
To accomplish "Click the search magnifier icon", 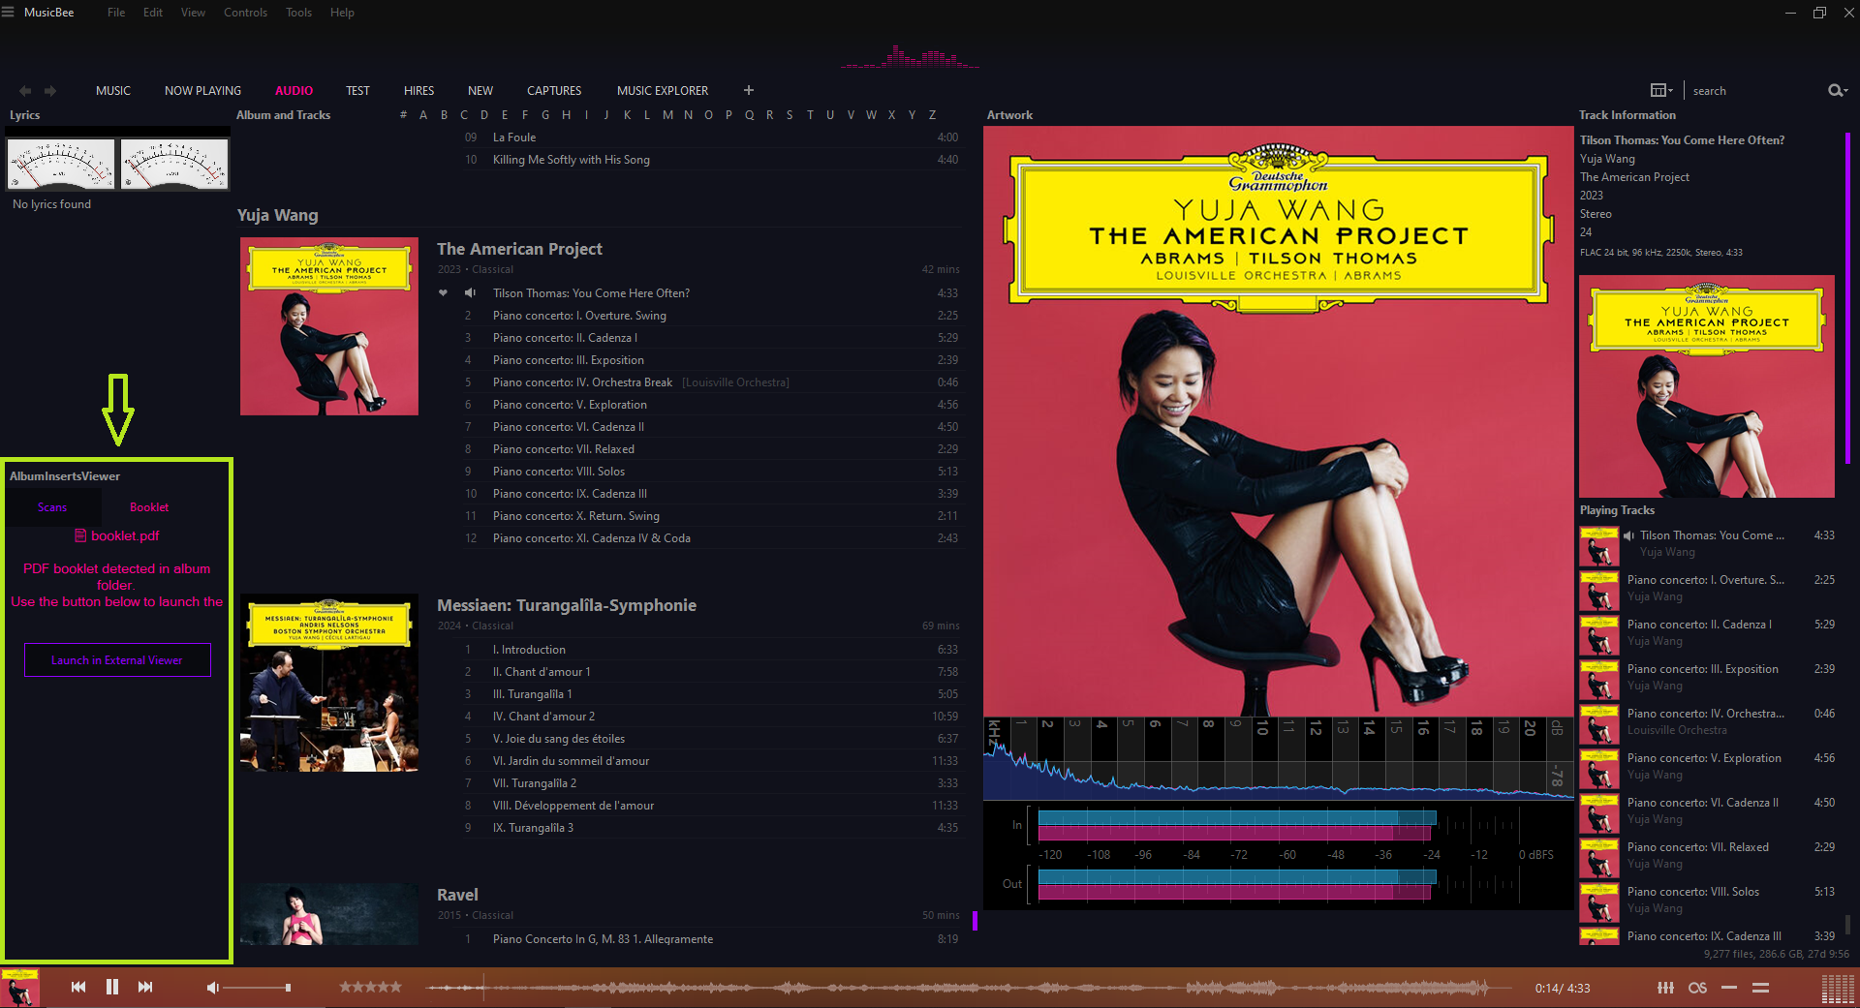I will [1834, 91].
